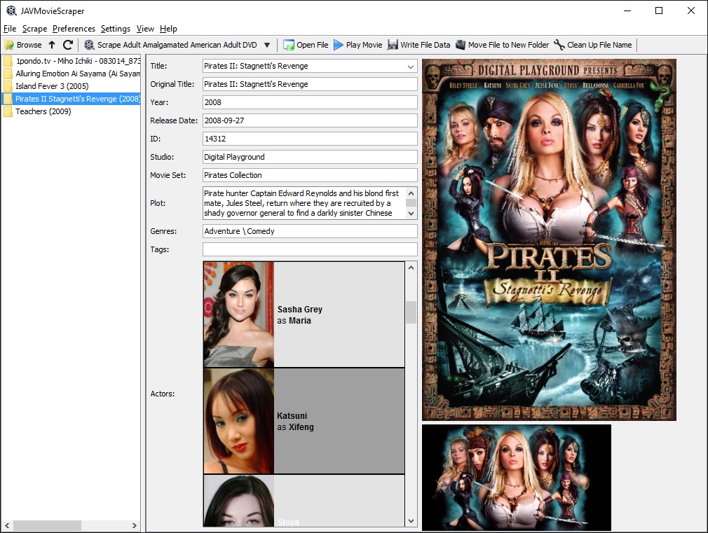Screen dimensions: 708x533
Task: Open the Settings menu
Action: tap(115, 29)
